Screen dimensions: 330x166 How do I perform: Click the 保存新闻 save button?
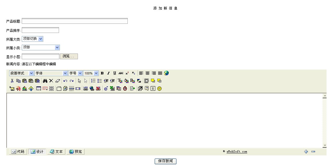(x=165, y=161)
